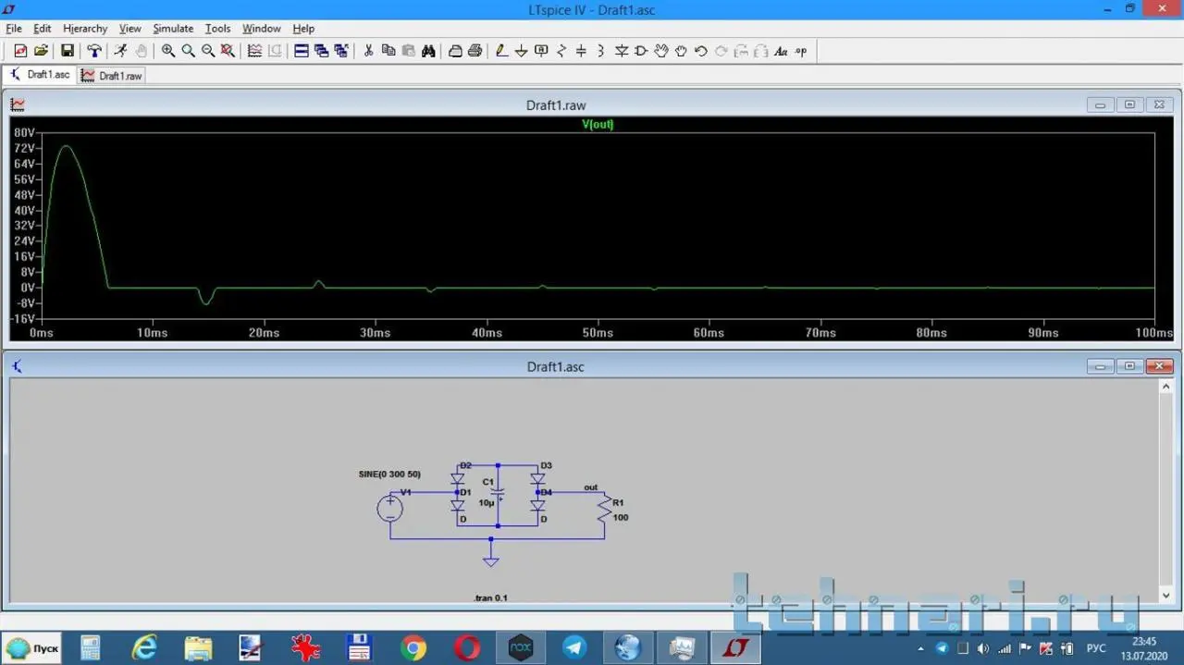Select the Capacitor component tool

(581, 51)
